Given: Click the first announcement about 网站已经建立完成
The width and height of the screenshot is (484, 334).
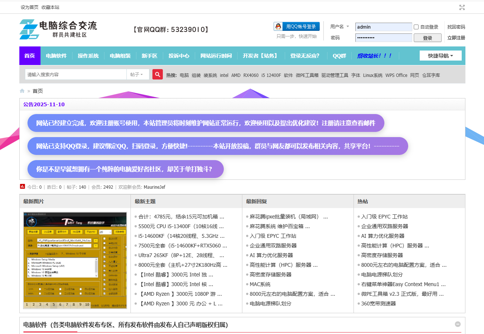Looking at the screenshot, I should pos(206,123).
